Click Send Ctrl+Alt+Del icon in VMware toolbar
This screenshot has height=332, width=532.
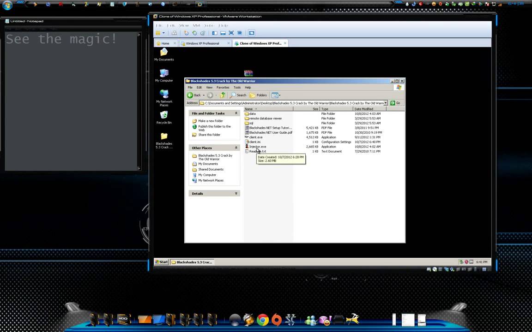click(174, 33)
